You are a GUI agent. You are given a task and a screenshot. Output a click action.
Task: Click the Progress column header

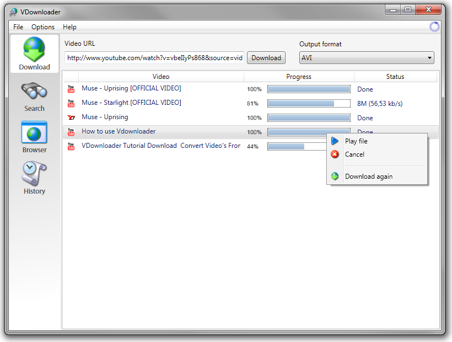[299, 77]
